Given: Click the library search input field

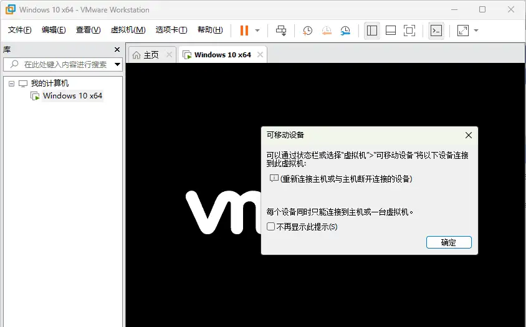Looking at the screenshot, I should point(62,64).
